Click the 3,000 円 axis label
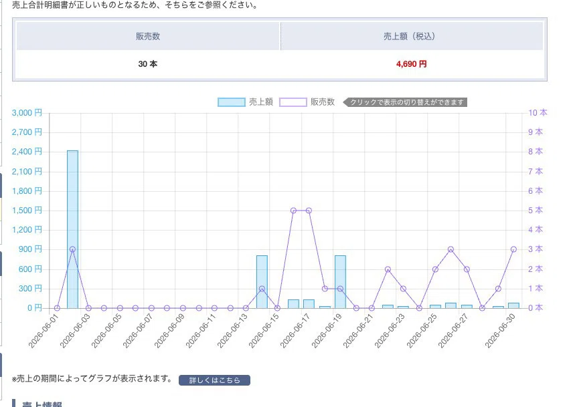571x407 pixels. point(27,113)
